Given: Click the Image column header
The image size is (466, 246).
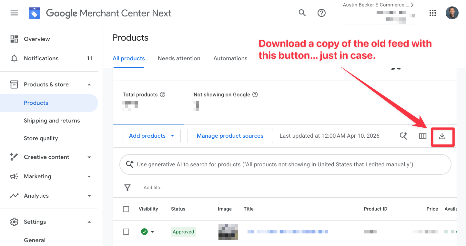Looking at the screenshot, I should pyautogui.click(x=225, y=209).
